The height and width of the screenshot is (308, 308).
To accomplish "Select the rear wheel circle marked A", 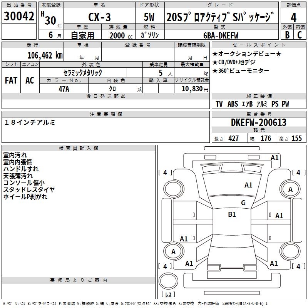I will click(173, 251).
